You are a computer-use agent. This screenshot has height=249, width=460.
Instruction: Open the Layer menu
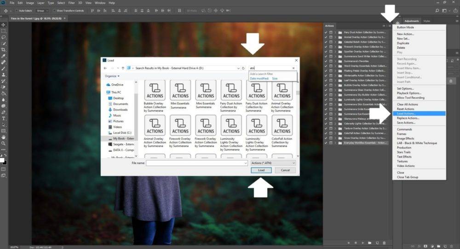[41, 3]
